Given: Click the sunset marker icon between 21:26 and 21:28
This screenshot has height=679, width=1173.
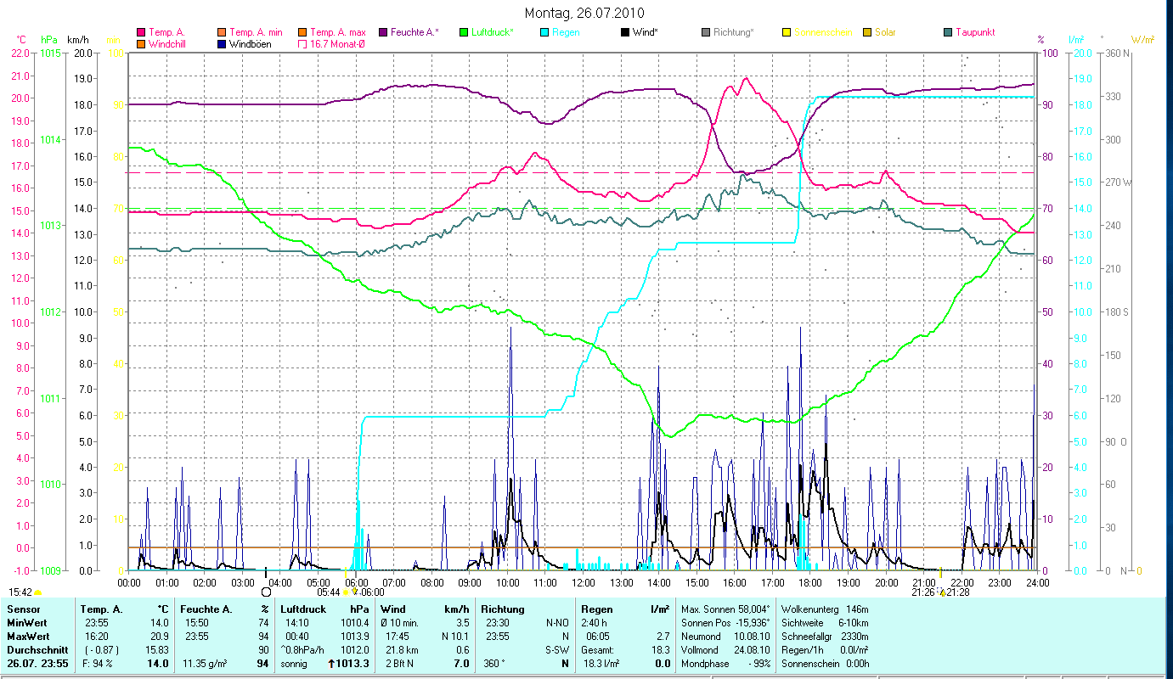Looking at the screenshot, I should (x=941, y=592).
